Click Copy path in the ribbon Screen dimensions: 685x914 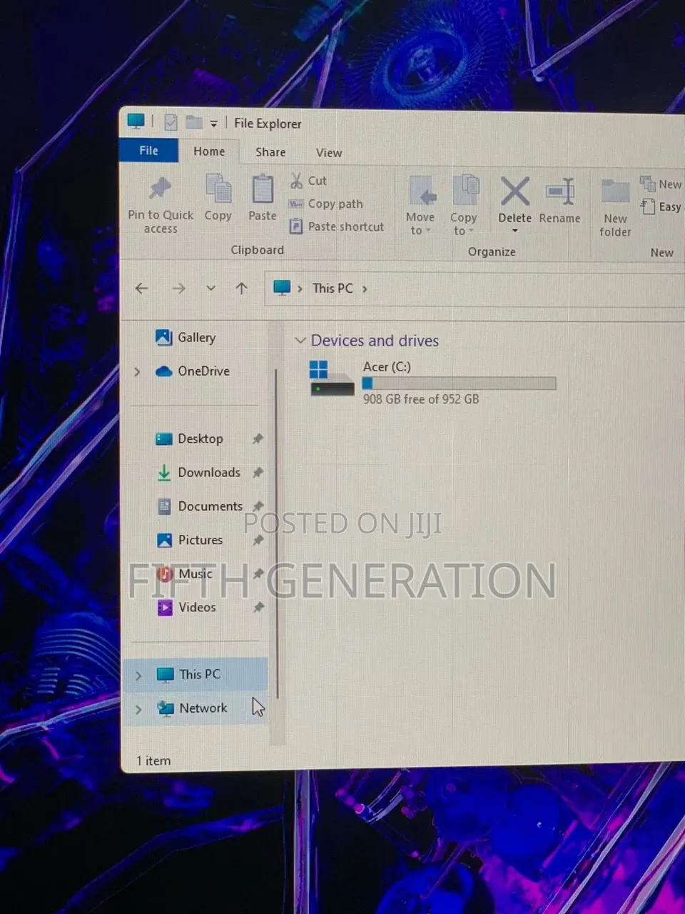325,204
